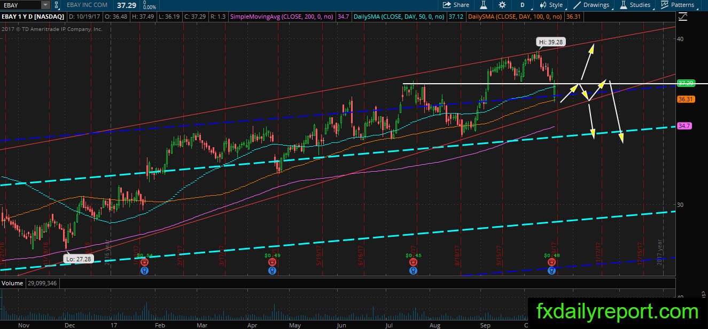Open the Style menu
The height and width of the screenshot is (329, 708).
[x=551, y=5]
